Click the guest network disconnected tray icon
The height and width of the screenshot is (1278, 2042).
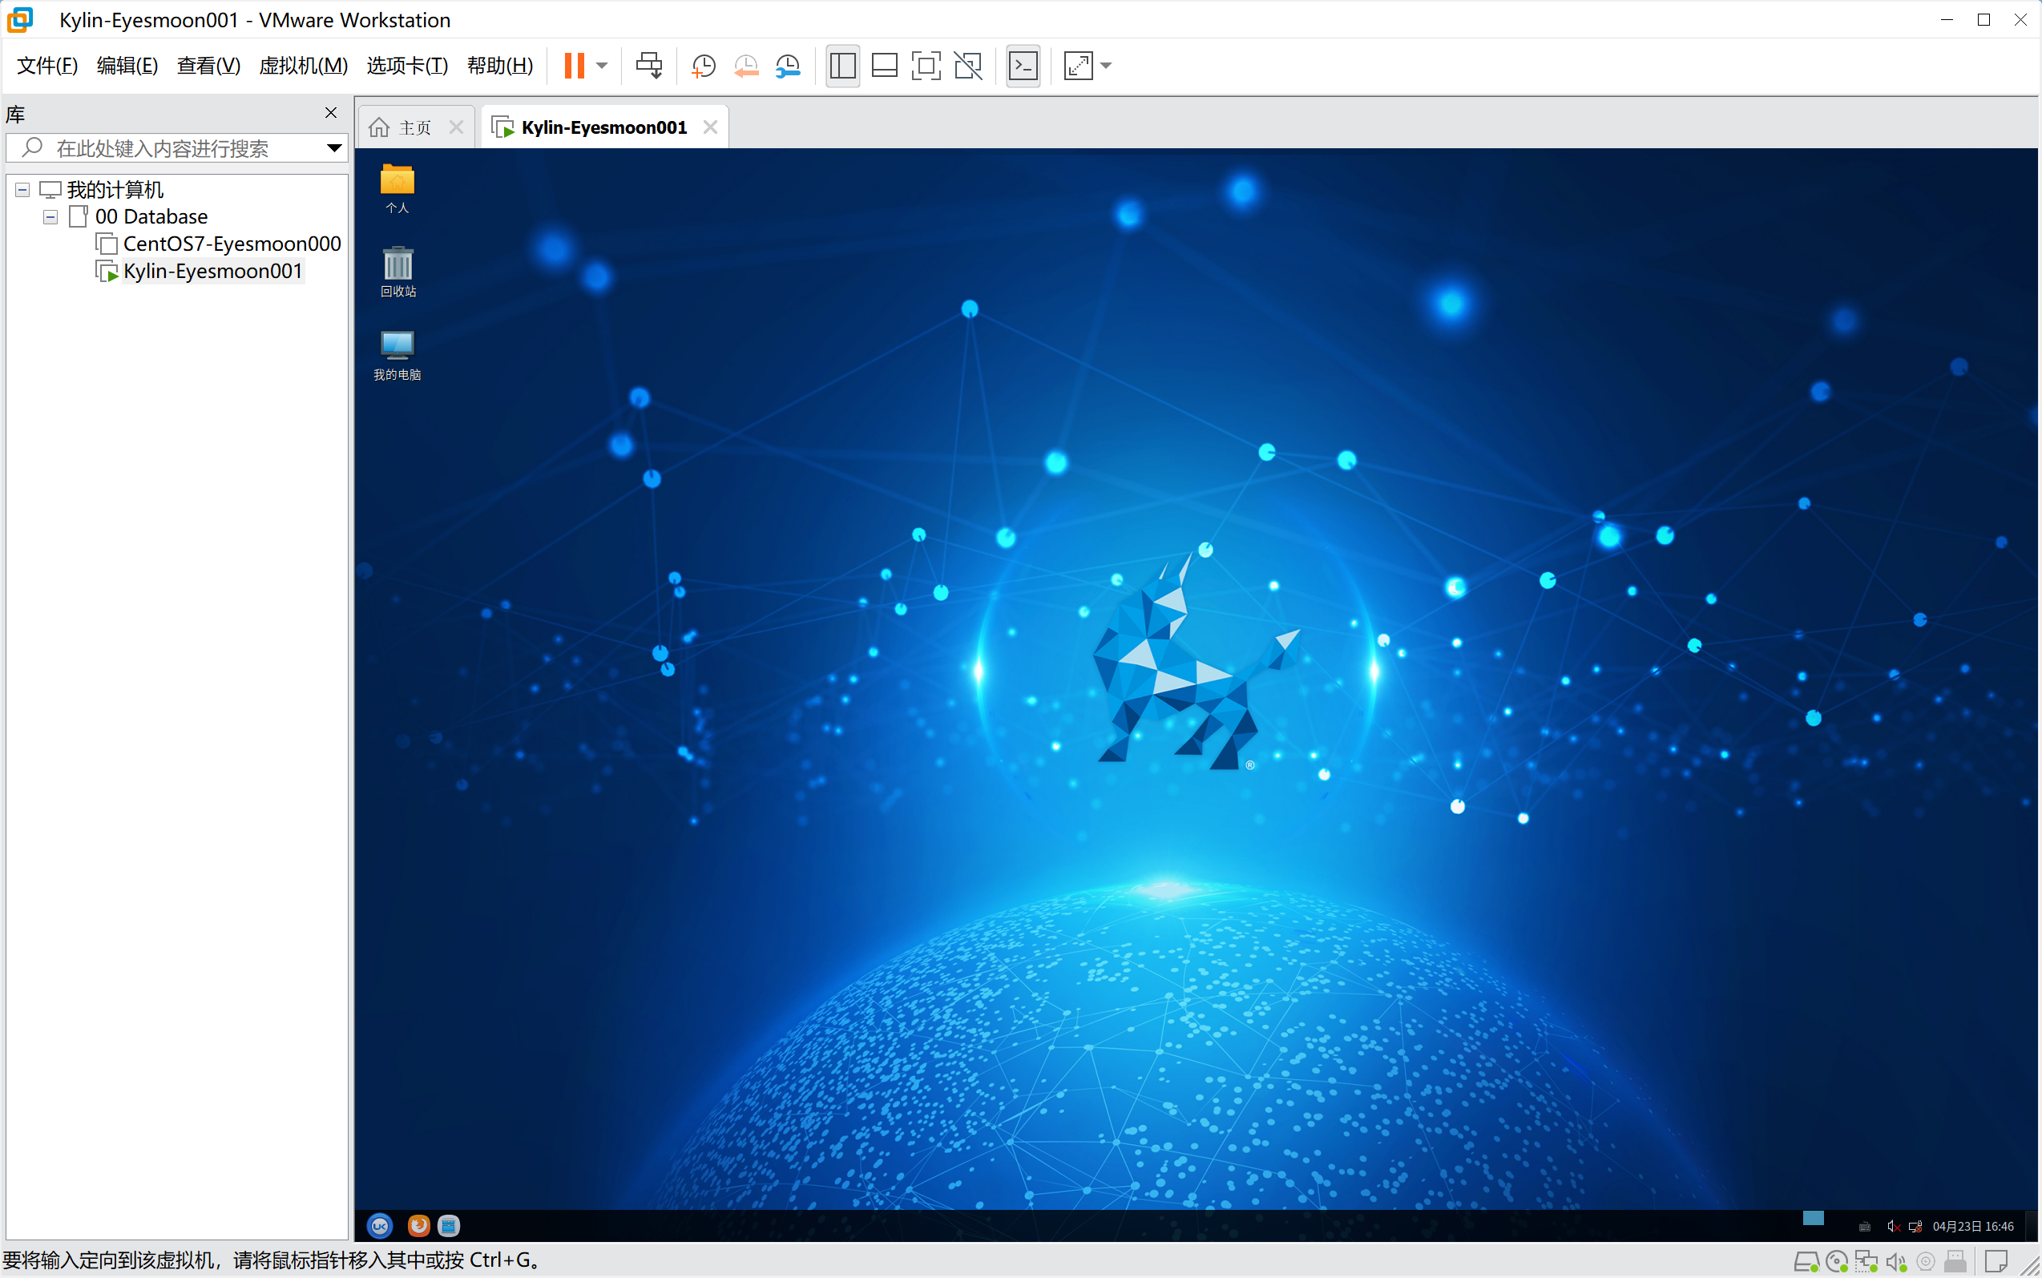[1916, 1228]
